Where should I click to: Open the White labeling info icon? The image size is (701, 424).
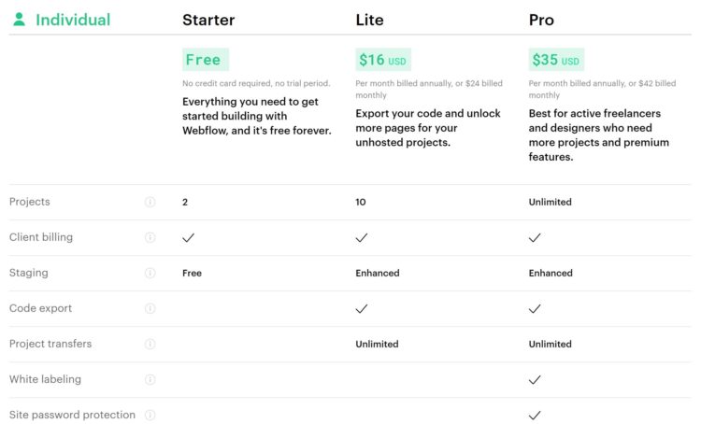pos(150,379)
